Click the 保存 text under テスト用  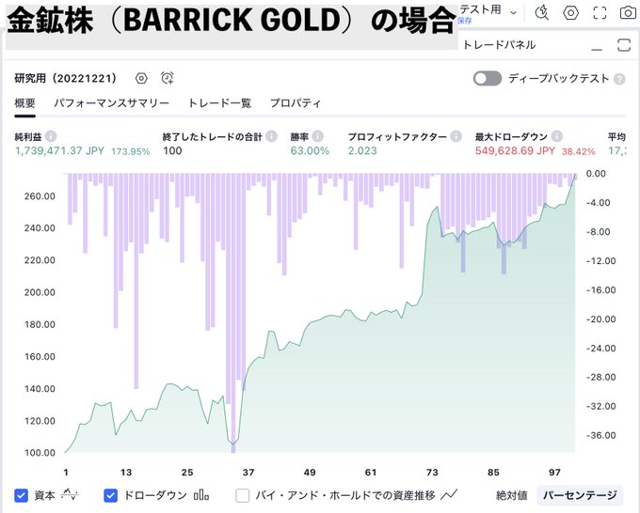click(465, 21)
